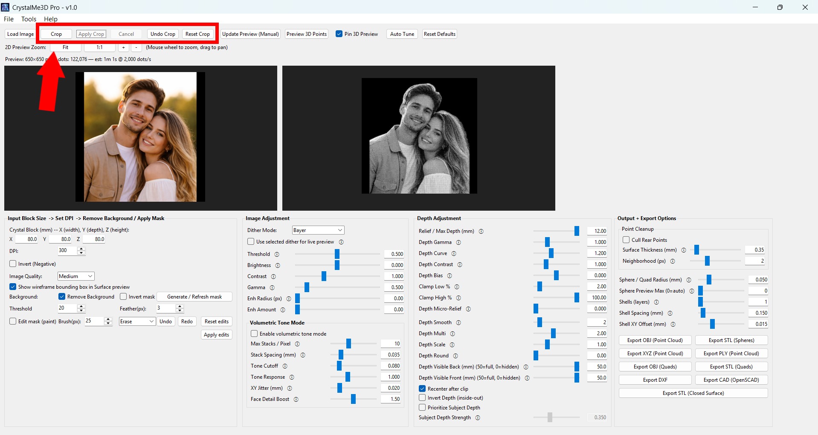The width and height of the screenshot is (818, 435).
Task: Open the Tools menu
Action: [29, 19]
